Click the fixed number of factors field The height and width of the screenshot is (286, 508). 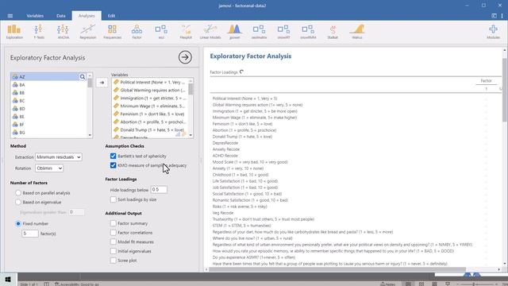pyautogui.click(x=30, y=234)
